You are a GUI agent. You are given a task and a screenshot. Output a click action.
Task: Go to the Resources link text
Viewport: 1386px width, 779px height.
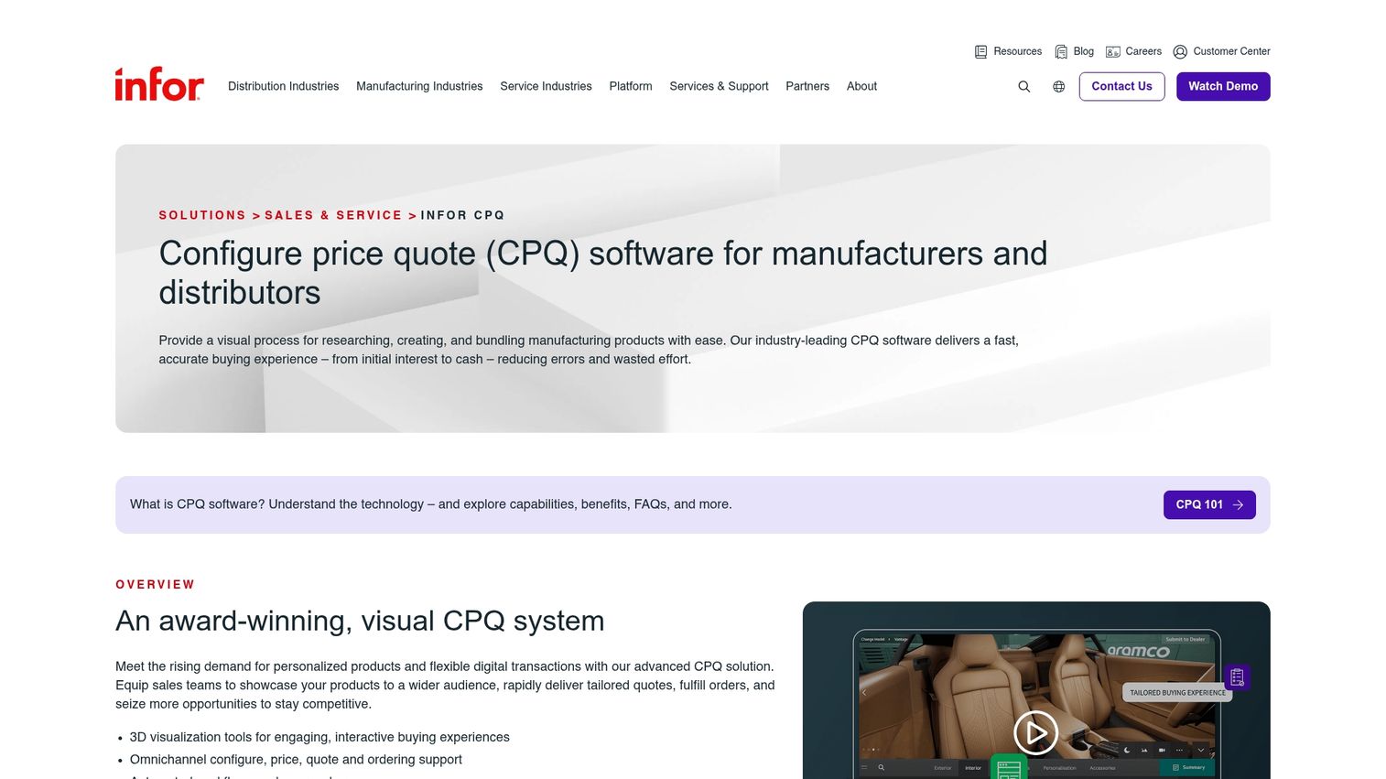pyautogui.click(x=1017, y=51)
